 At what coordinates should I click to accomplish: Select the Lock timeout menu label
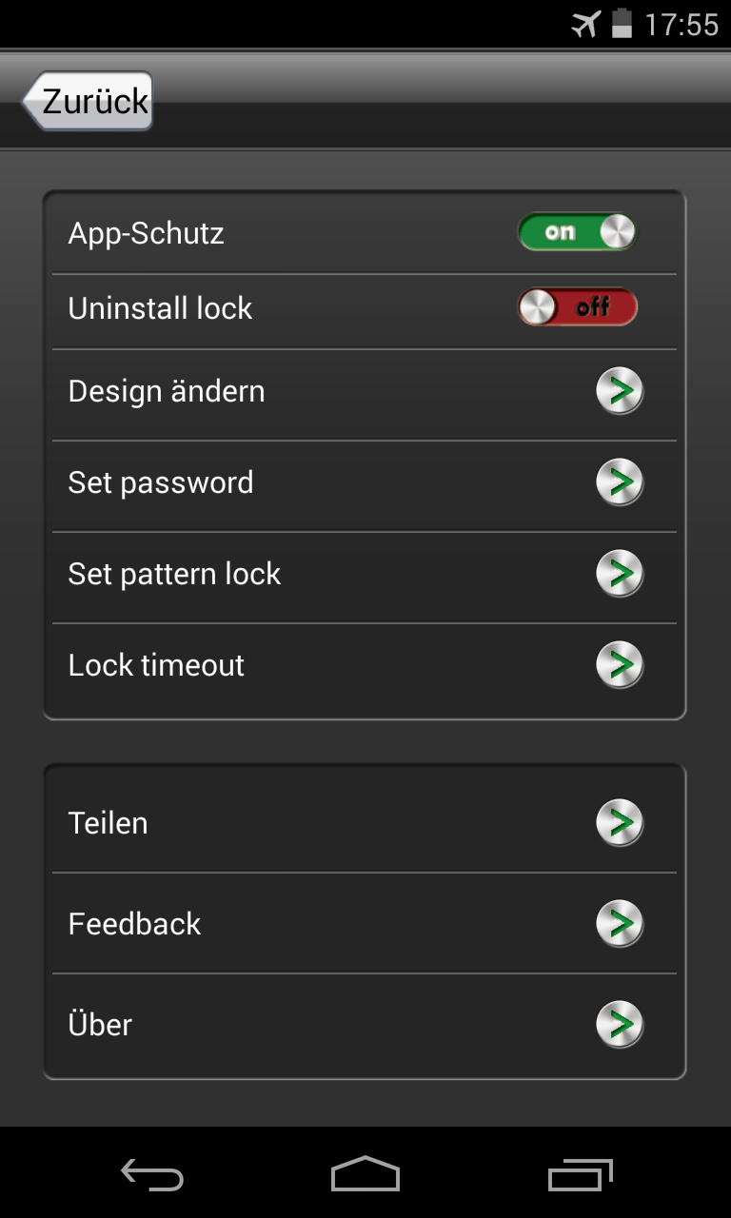click(x=156, y=665)
